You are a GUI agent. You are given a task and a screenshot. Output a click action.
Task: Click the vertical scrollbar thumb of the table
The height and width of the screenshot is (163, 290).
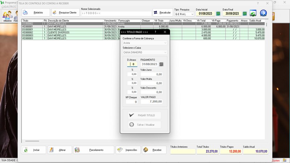pos(266,24)
